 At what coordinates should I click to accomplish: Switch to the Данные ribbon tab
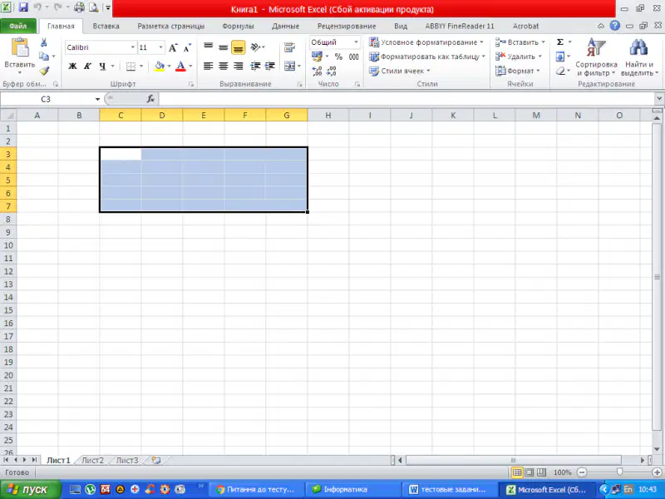pos(285,26)
